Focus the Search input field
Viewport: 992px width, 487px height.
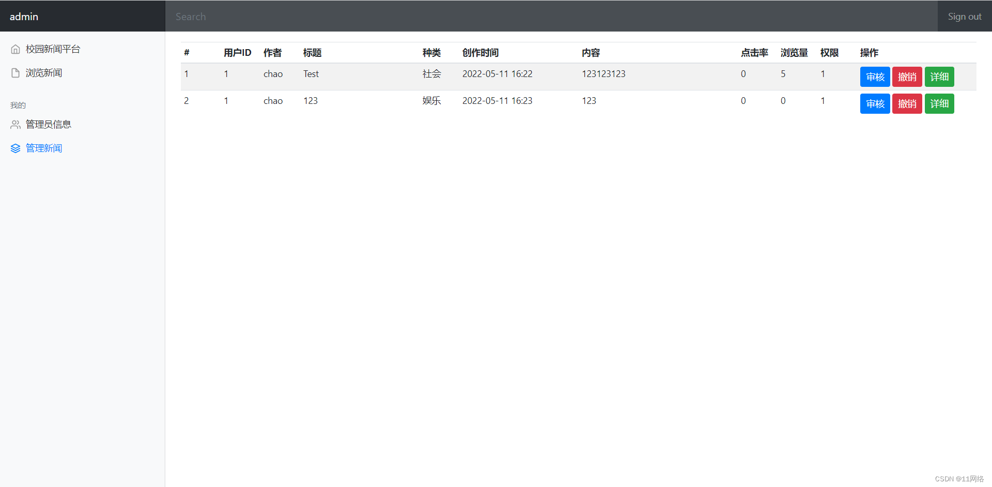[x=551, y=16]
